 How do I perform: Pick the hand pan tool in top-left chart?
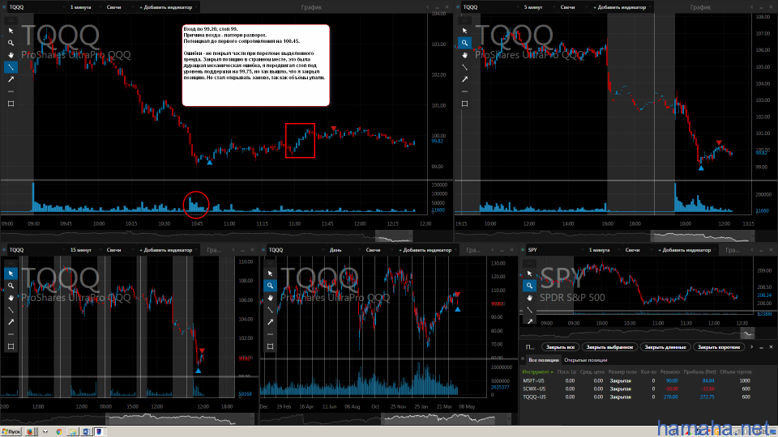coord(11,55)
